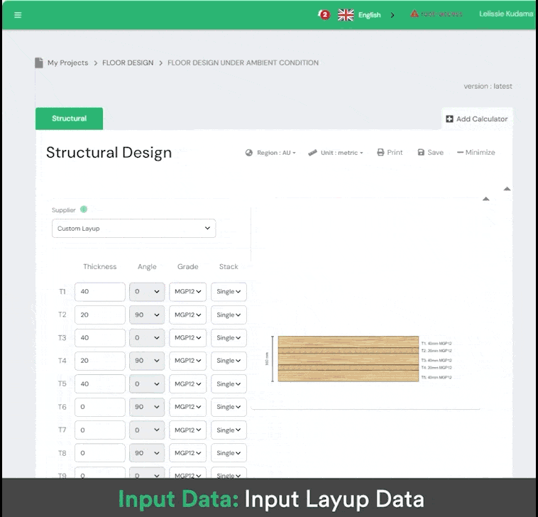Click the Supplier info icon

(84, 209)
